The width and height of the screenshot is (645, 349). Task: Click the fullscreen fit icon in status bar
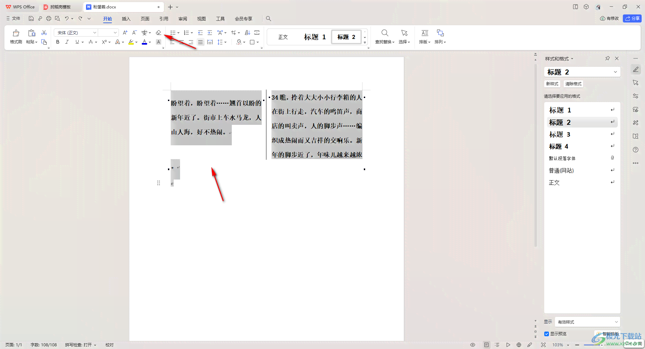543,345
